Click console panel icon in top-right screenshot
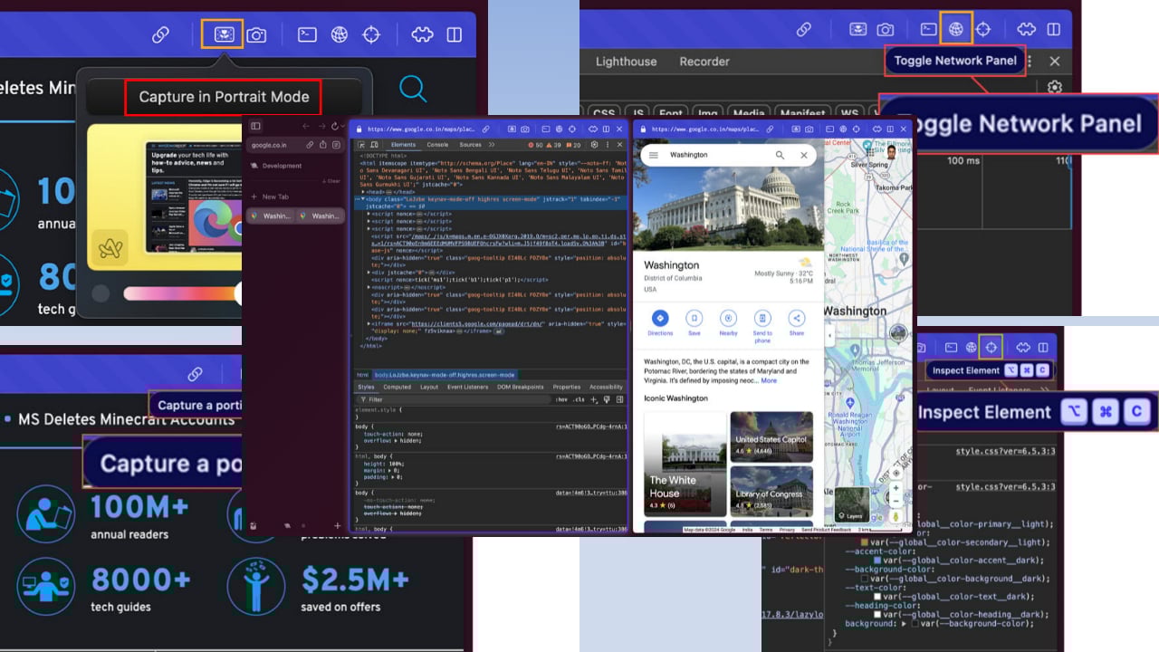The image size is (1159, 652). (x=928, y=29)
